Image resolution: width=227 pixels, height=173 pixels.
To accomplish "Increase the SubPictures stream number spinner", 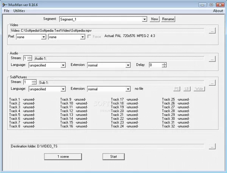I will pos(34,81).
